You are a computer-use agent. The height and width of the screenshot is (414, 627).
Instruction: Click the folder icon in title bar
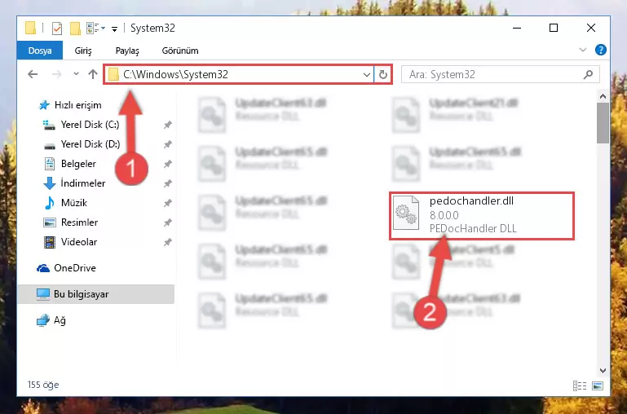pos(30,28)
